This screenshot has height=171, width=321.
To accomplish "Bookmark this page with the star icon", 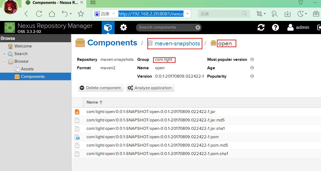I will (x=81, y=14).
